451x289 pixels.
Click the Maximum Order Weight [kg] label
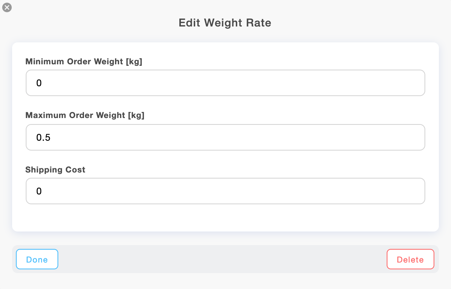pyautogui.click(x=85, y=115)
